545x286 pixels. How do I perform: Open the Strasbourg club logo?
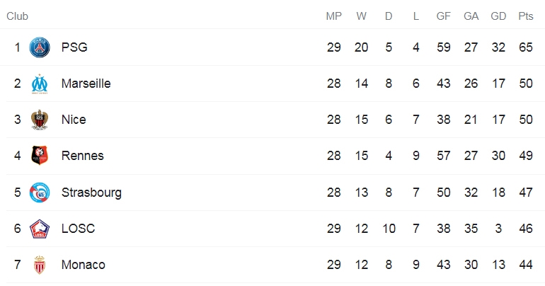tap(40, 192)
